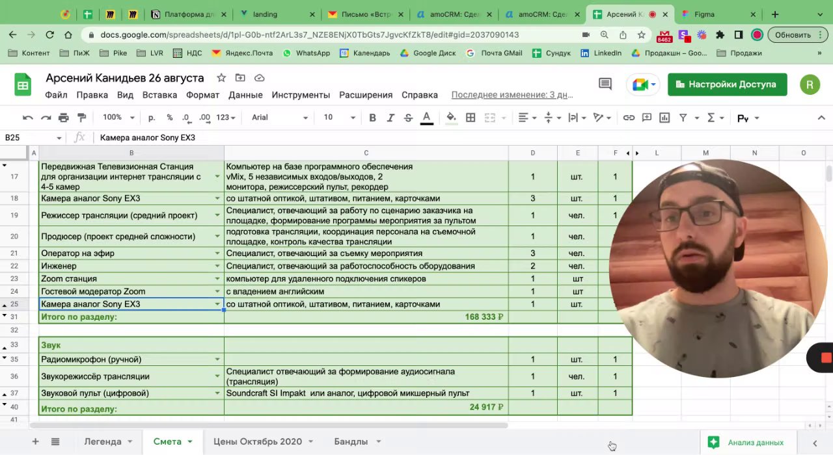Increase decimal places

point(204,118)
